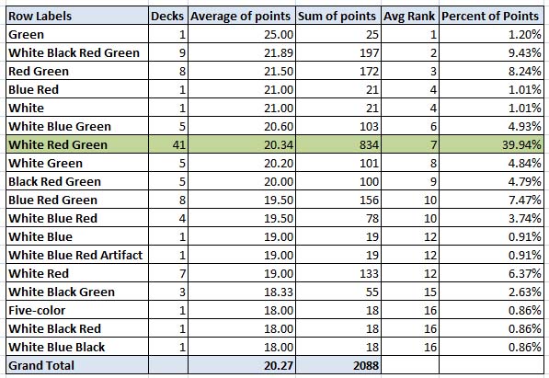Click the Five-color row label
549x378 pixels.
coord(77,310)
